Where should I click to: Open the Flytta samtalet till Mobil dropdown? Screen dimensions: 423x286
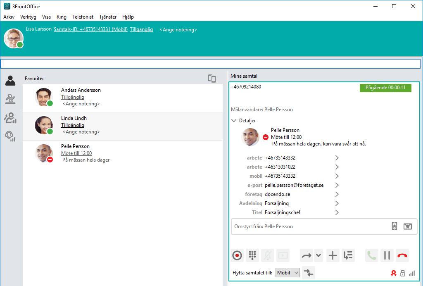(x=288, y=273)
